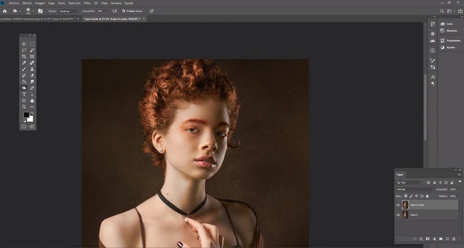Viewport: 464px width, 248px height.
Task: Toggle layer filter on/off switch
Action: 460,182
